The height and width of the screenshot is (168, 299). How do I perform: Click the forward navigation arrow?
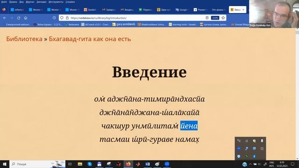(12, 18)
